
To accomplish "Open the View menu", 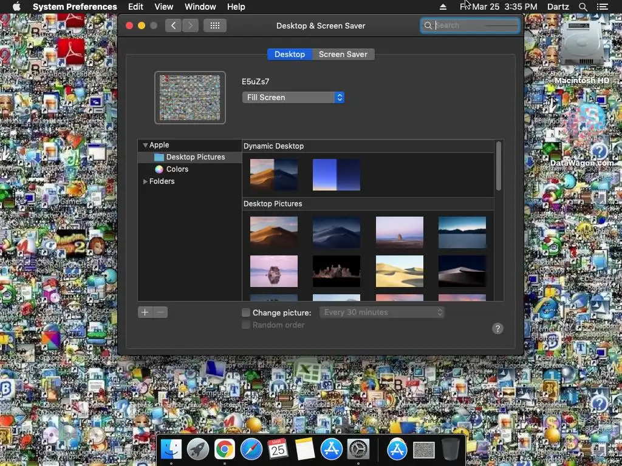I will [164, 7].
